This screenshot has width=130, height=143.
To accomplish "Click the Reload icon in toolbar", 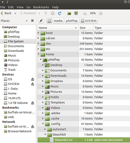I will (60, 13).
